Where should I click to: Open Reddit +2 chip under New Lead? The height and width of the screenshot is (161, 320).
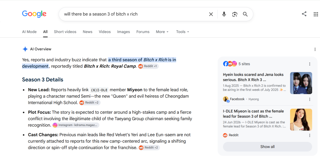[x=90, y=102]
